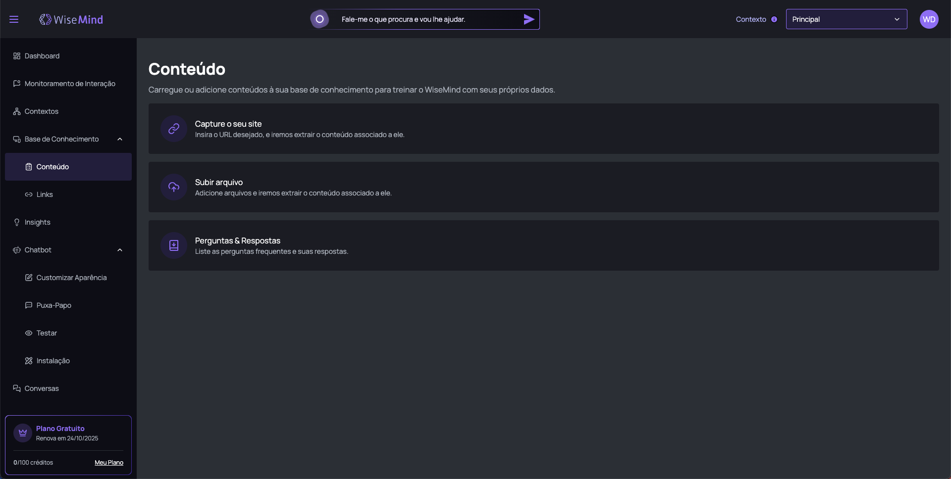
Task: Click the Perguntas & Respostas book icon
Action: tap(174, 245)
